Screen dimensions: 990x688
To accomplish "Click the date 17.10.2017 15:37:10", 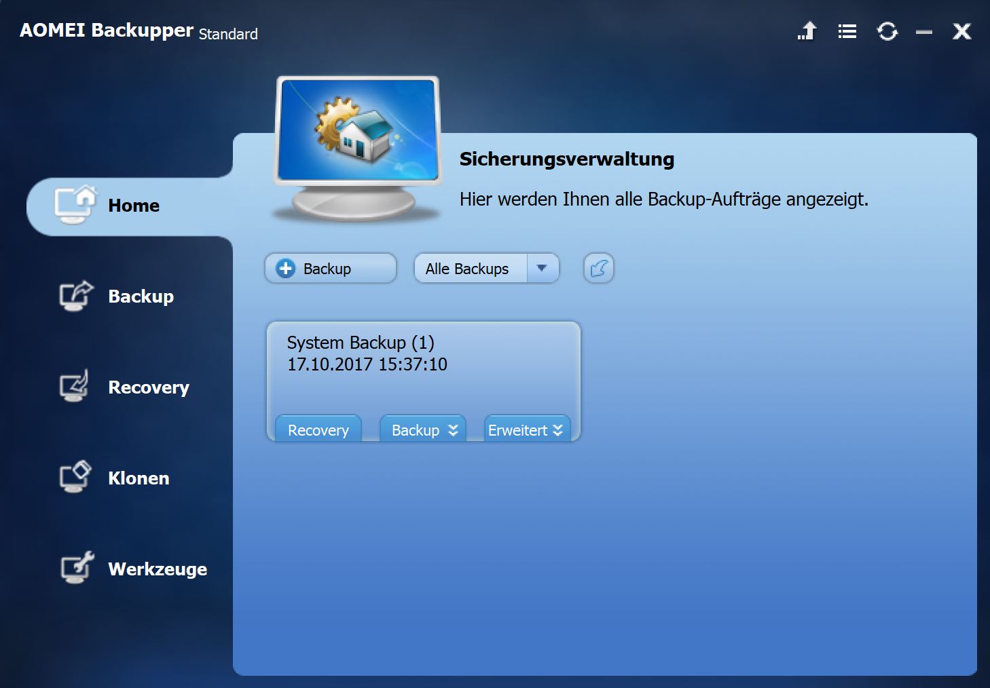I will tap(367, 364).
